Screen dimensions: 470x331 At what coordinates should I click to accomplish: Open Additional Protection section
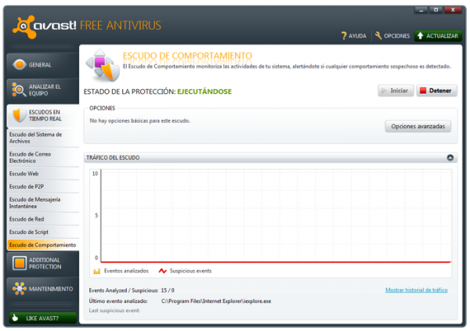[42, 263]
